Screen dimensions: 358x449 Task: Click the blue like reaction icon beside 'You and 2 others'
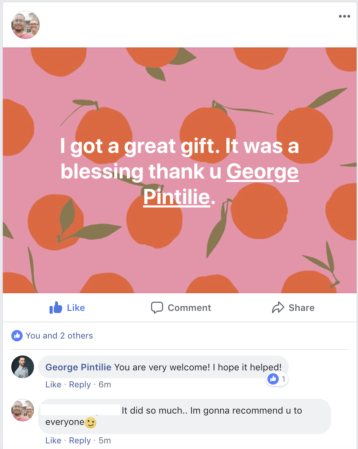tap(17, 335)
